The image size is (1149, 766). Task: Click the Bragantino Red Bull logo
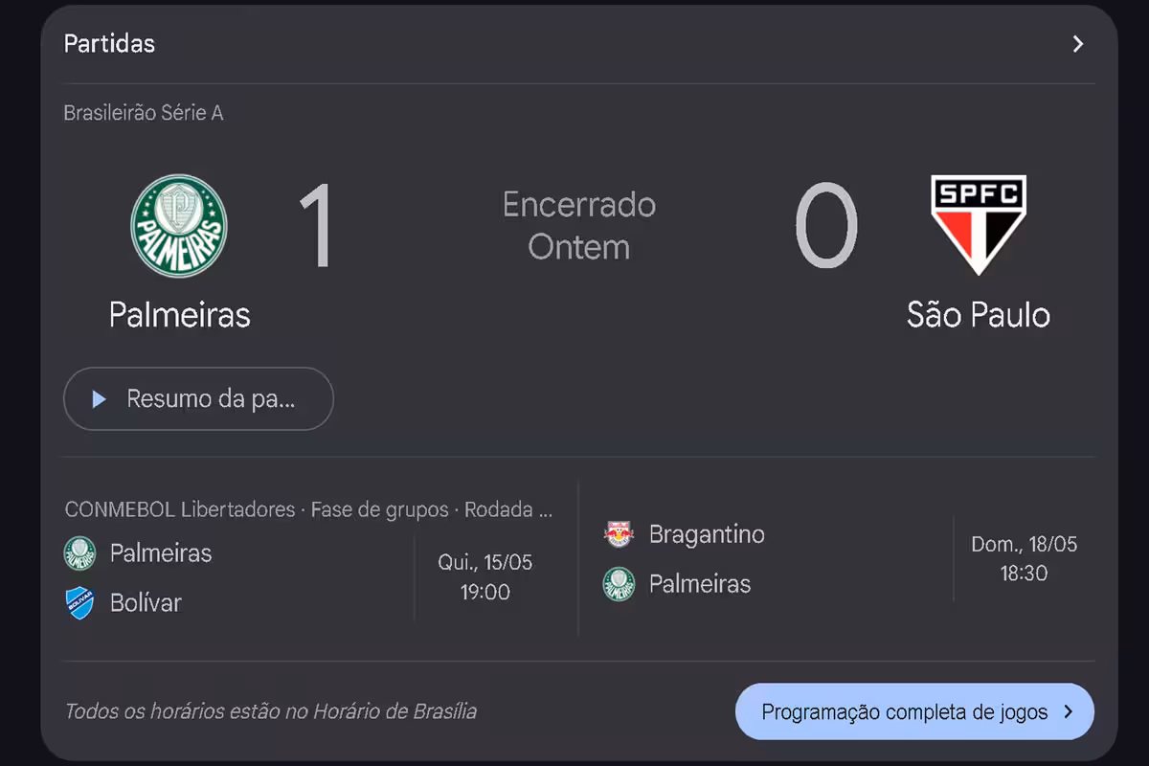click(x=619, y=534)
